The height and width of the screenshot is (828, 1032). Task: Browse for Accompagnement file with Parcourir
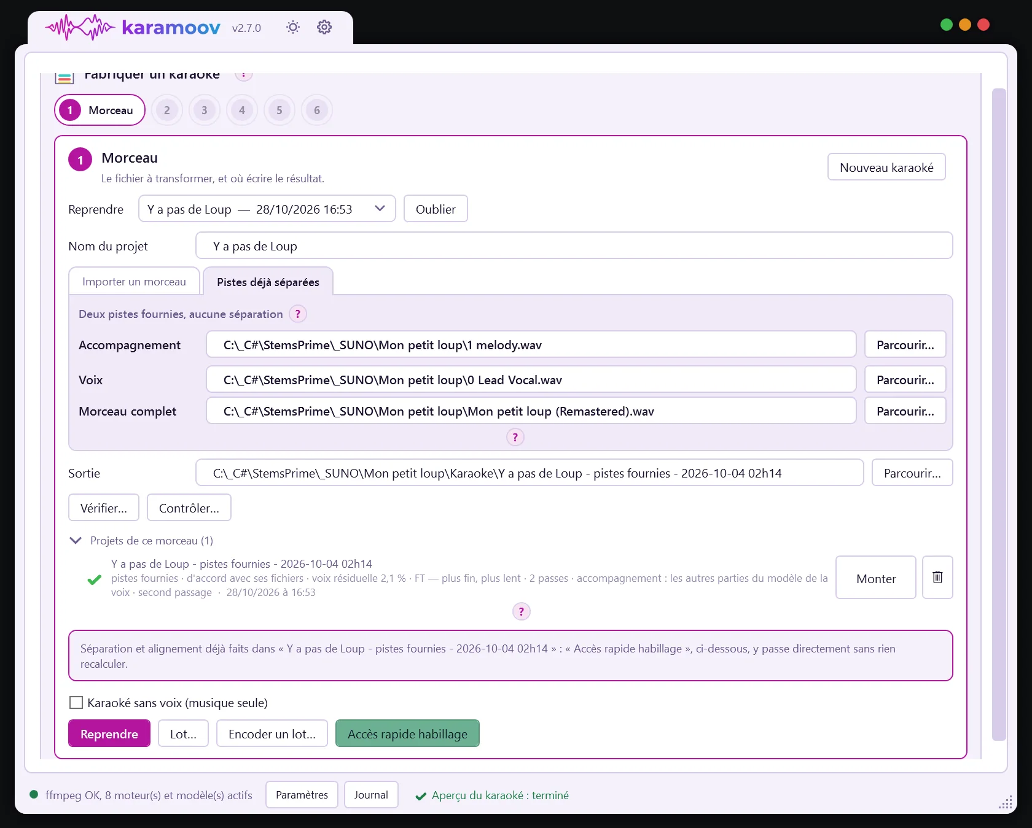(x=905, y=344)
